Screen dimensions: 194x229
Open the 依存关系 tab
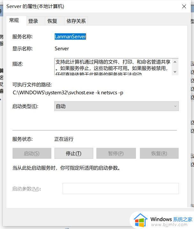pos(76,21)
